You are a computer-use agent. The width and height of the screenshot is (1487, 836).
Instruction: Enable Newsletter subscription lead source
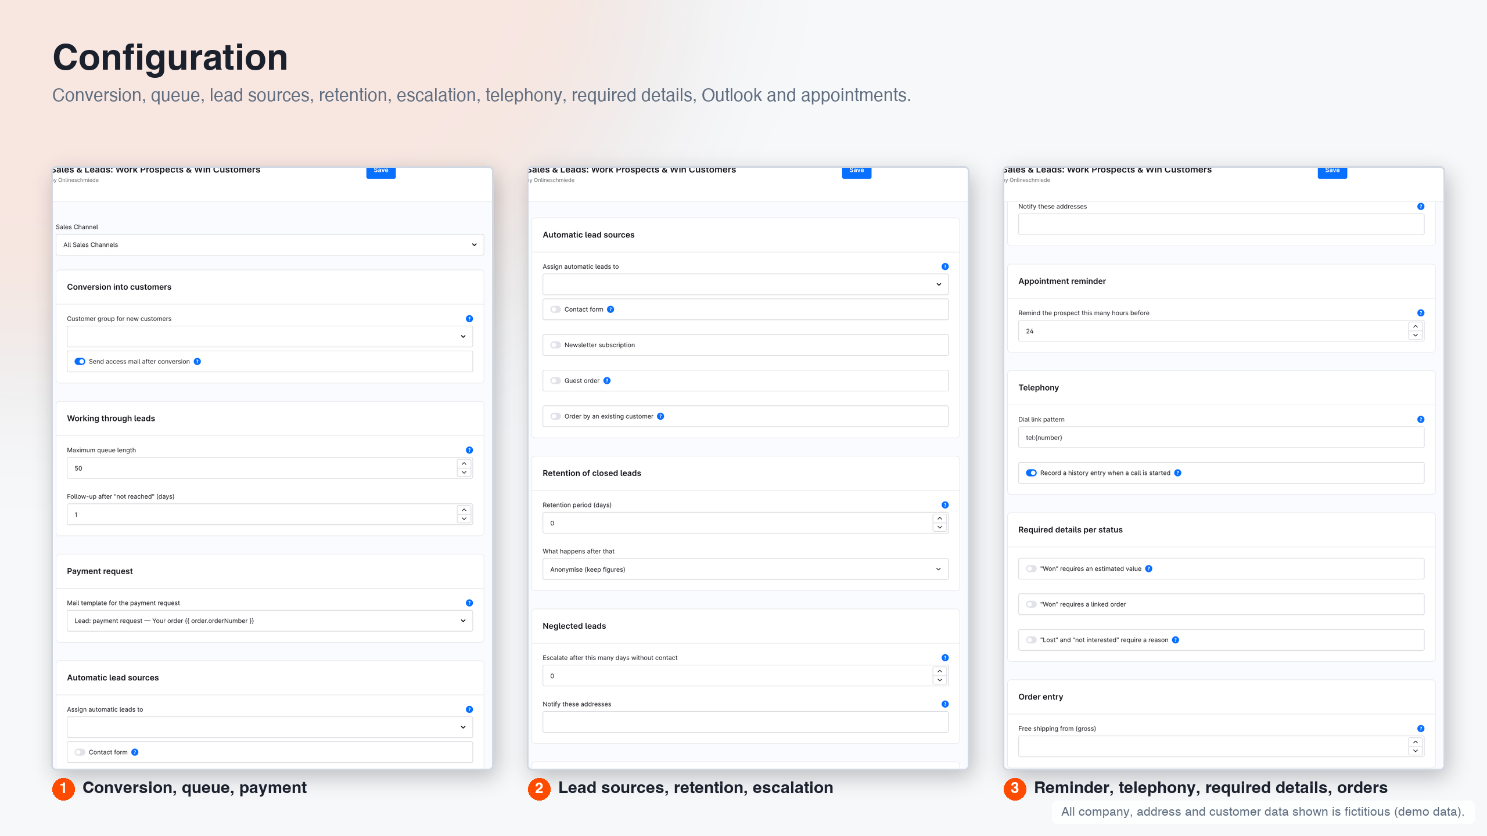pyautogui.click(x=555, y=345)
